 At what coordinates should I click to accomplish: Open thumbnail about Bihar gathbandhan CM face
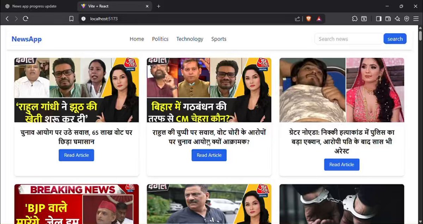coord(209,90)
